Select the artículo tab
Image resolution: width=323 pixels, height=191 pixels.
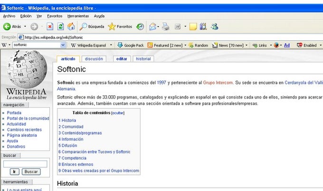tap(68, 59)
